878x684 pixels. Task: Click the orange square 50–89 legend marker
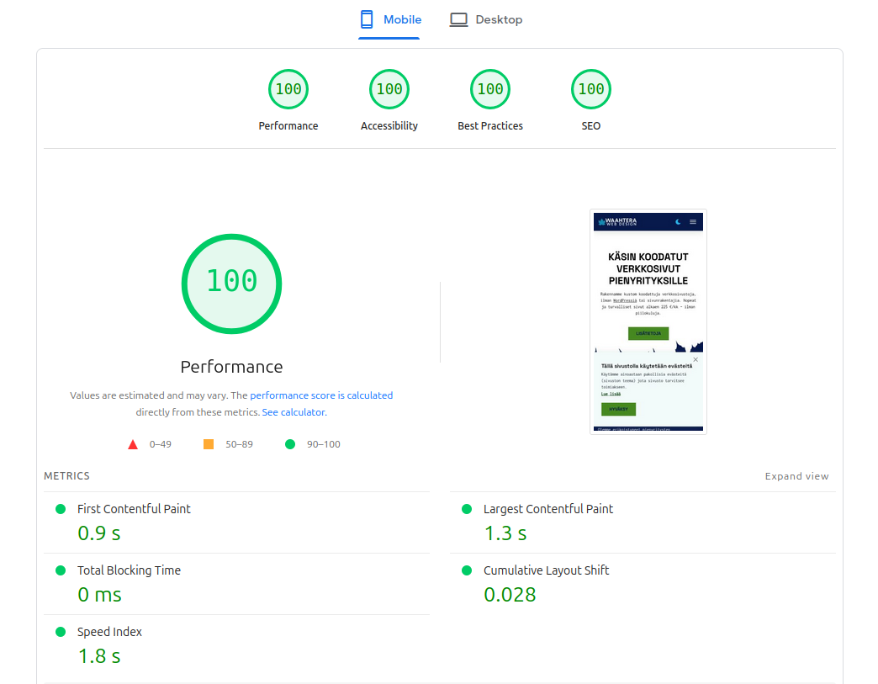click(x=208, y=443)
